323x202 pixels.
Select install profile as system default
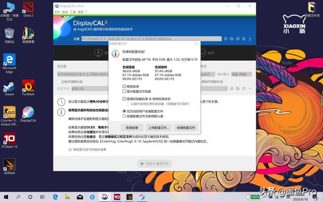pos(124,116)
